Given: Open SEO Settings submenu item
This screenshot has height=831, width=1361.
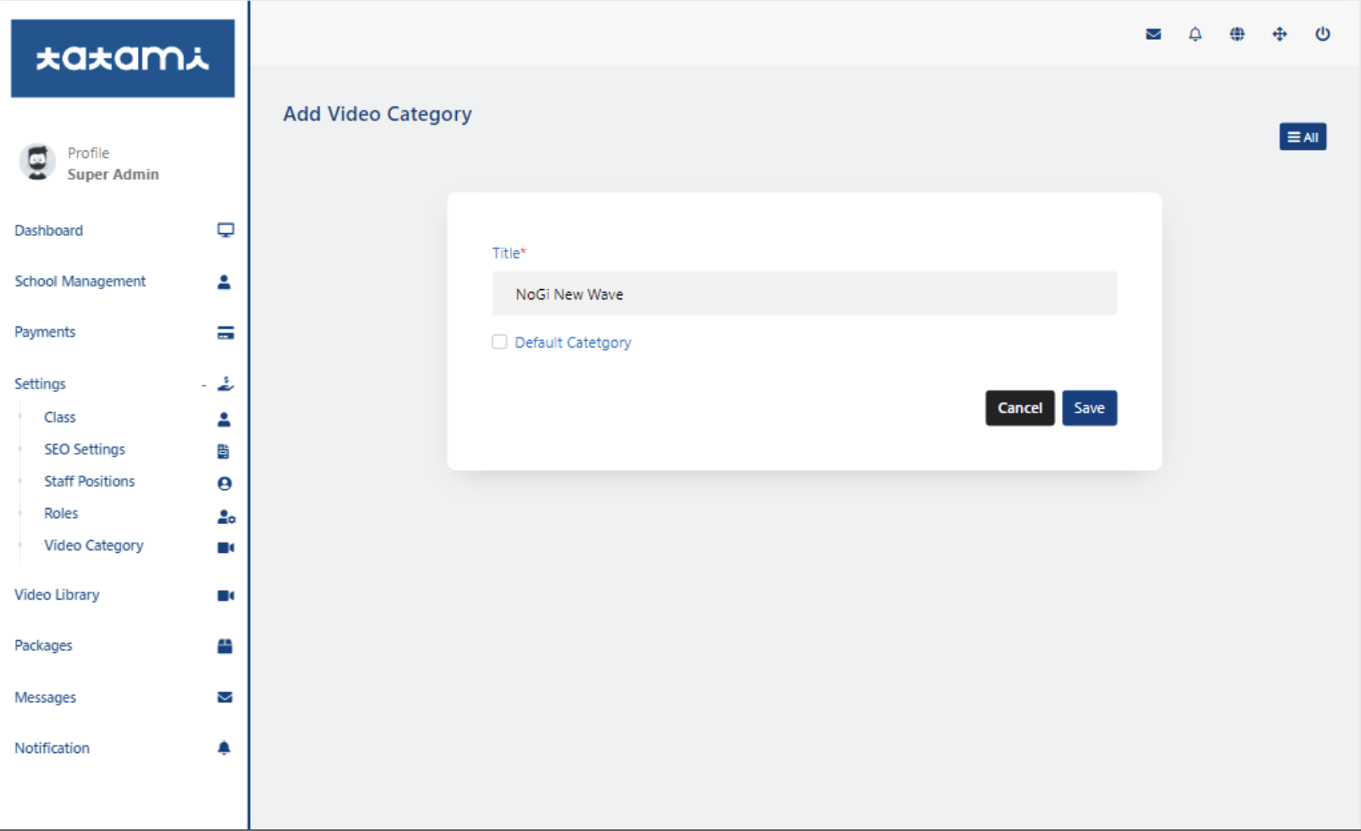Looking at the screenshot, I should coord(84,449).
